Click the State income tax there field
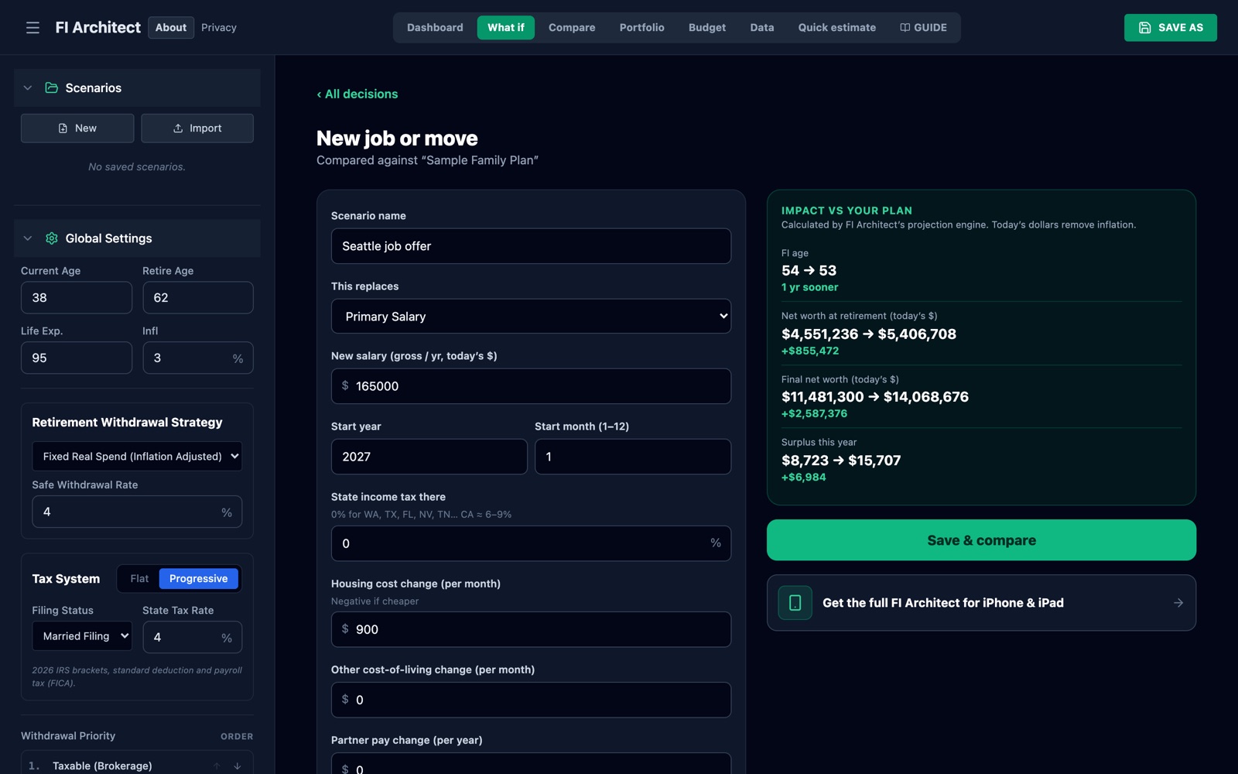The width and height of the screenshot is (1238, 774). 531,543
